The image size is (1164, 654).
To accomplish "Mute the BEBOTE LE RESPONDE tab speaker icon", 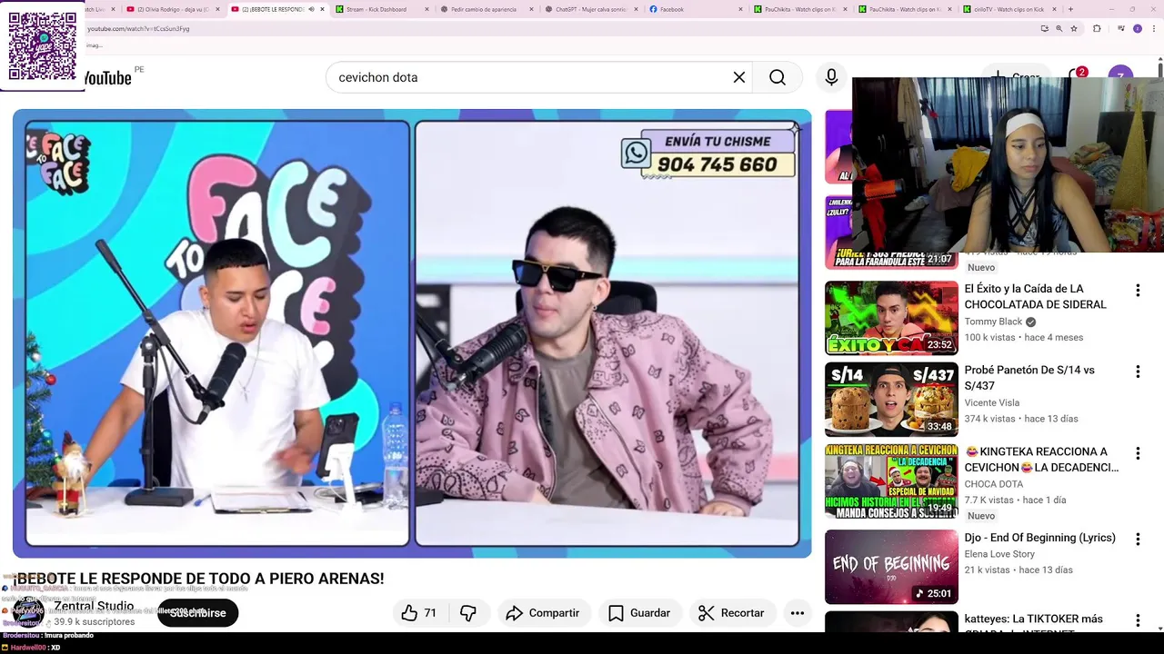I will point(311,9).
